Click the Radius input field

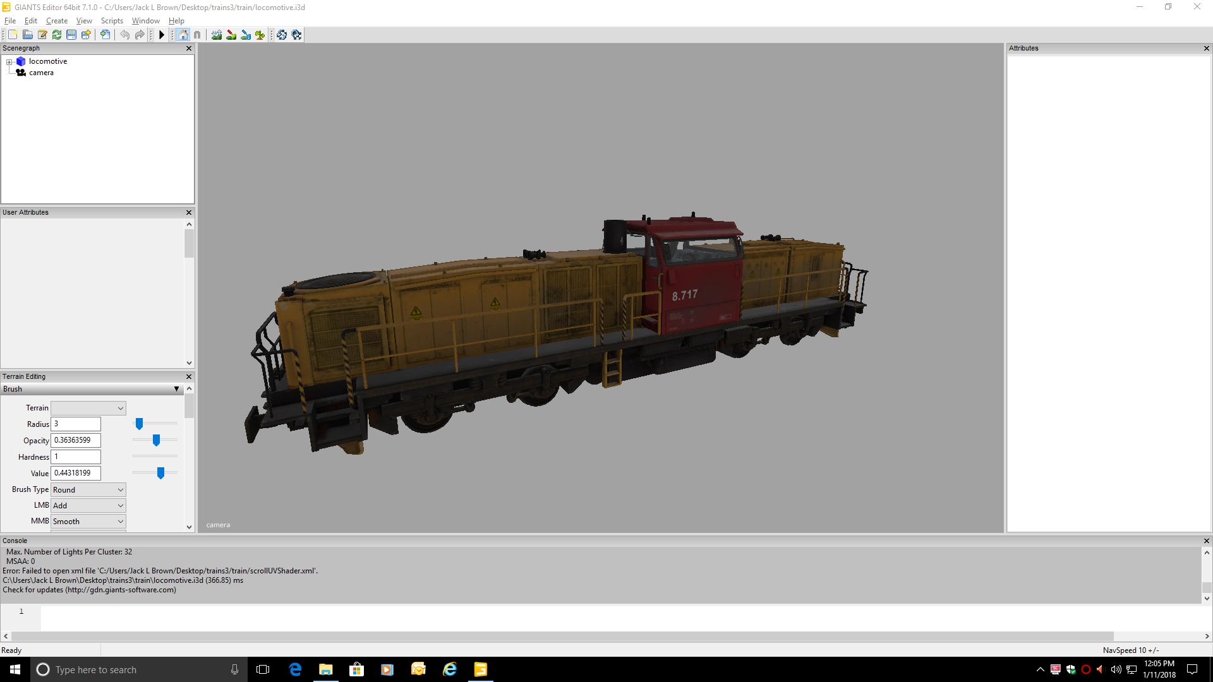[75, 424]
